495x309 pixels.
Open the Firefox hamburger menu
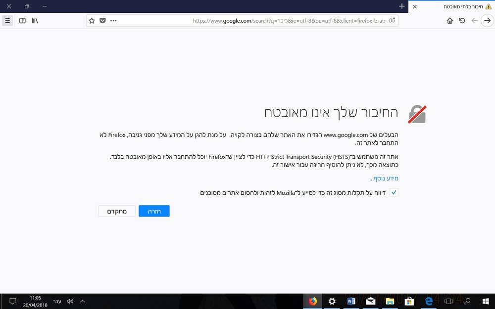[x=7, y=21]
